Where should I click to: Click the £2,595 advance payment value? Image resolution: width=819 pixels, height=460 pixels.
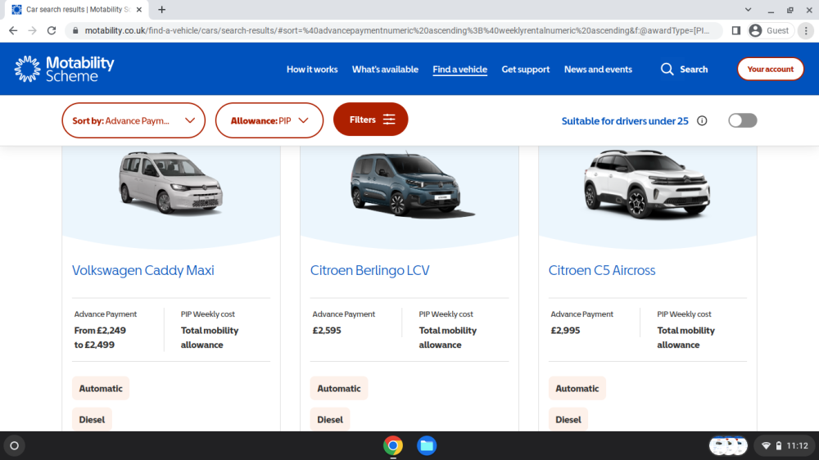pyautogui.click(x=327, y=331)
